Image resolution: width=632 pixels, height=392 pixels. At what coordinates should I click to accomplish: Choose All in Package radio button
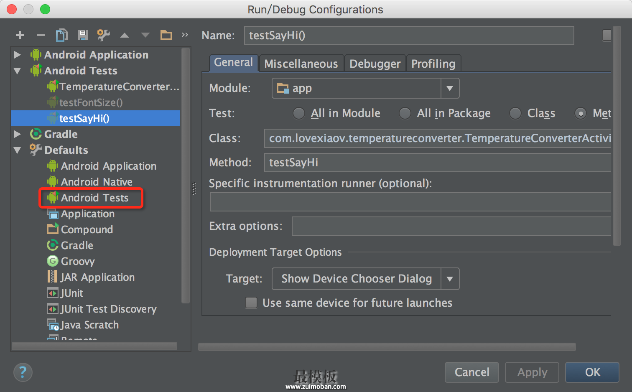click(x=405, y=113)
